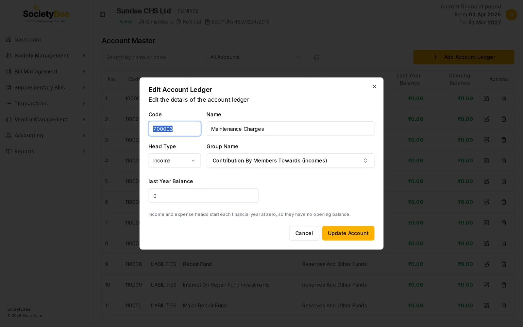This screenshot has width=523, height=327.
Task: Open the Group Name combo box
Action: [x=290, y=161]
